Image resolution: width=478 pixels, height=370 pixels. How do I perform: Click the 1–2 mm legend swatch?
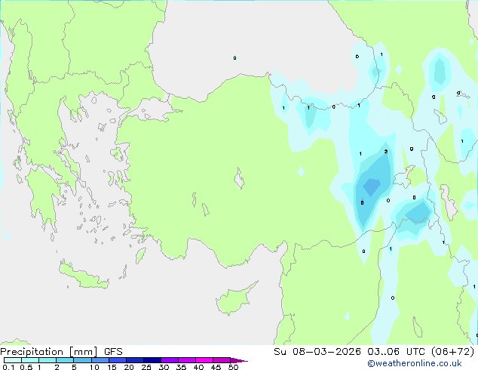(47, 360)
